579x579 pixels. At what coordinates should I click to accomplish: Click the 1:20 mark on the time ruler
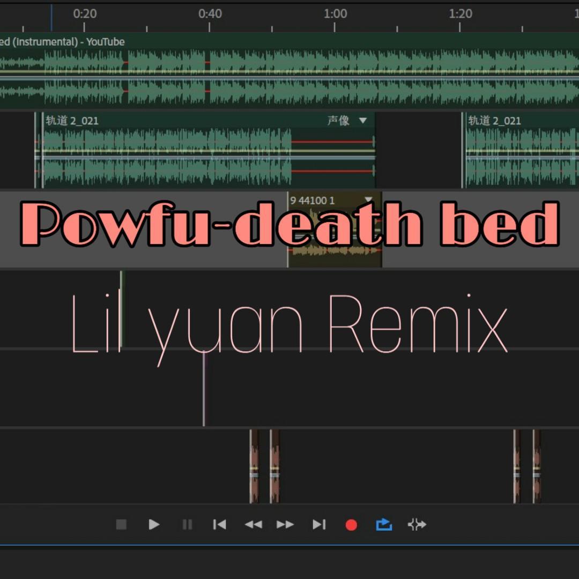coord(460,13)
